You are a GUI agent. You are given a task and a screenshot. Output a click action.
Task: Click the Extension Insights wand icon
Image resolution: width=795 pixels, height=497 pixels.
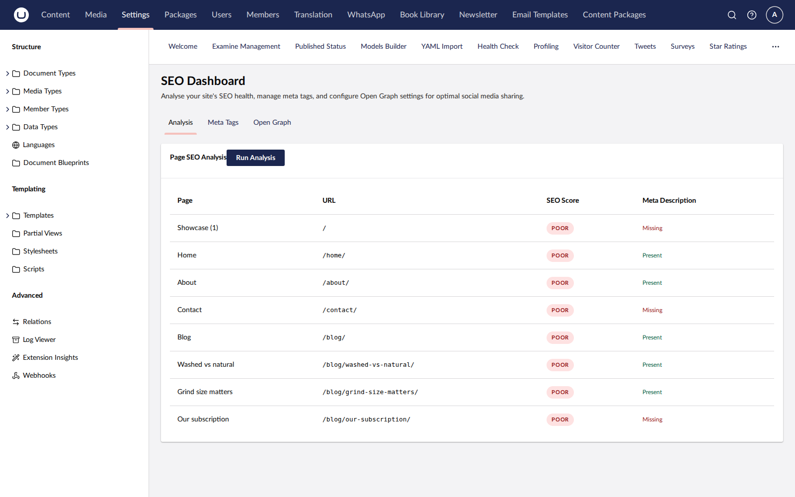click(16, 358)
